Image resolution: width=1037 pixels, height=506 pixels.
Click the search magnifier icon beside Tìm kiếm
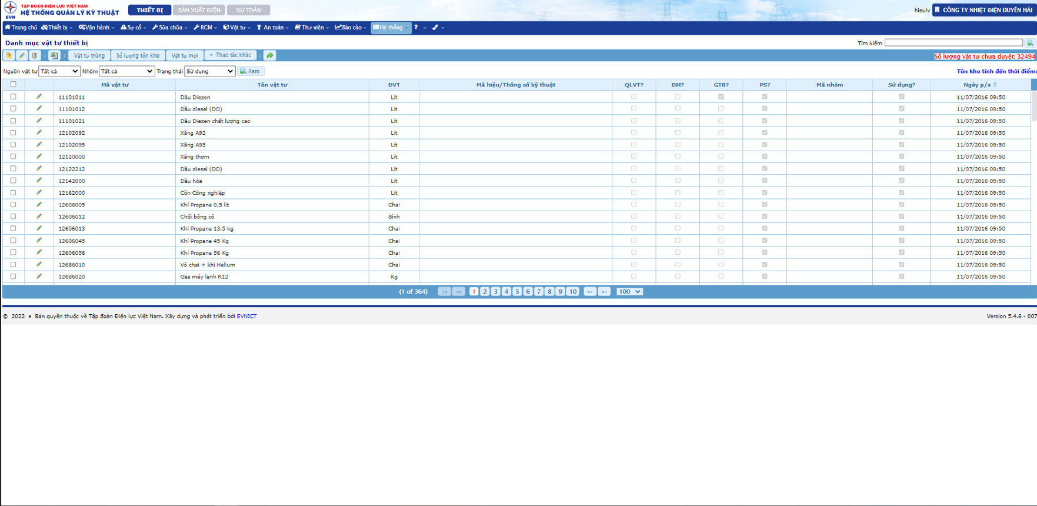pyautogui.click(x=1030, y=43)
